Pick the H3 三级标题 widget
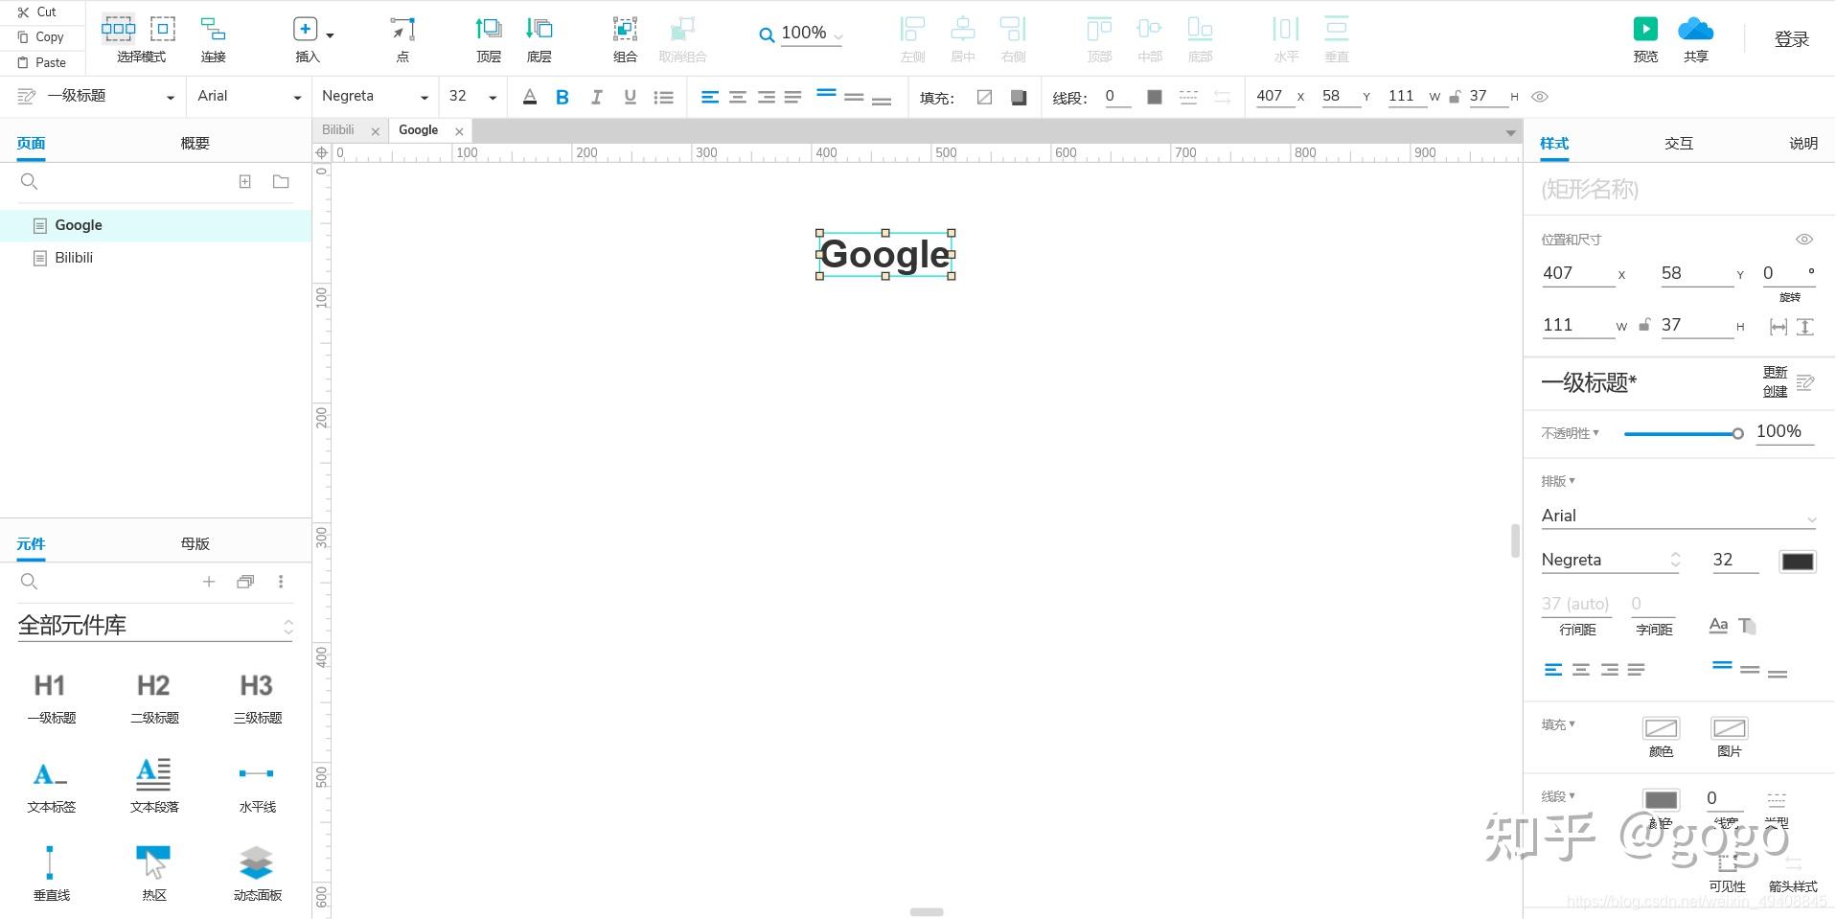 pos(257,697)
